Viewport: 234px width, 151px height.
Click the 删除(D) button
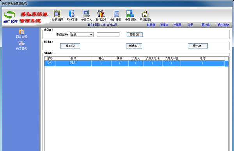[x=134, y=46]
